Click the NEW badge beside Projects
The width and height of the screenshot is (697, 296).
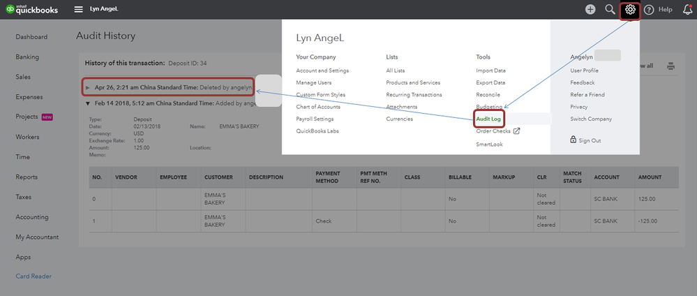tap(47, 117)
